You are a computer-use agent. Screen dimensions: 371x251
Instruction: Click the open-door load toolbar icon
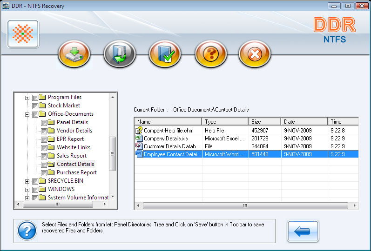point(120,54)
